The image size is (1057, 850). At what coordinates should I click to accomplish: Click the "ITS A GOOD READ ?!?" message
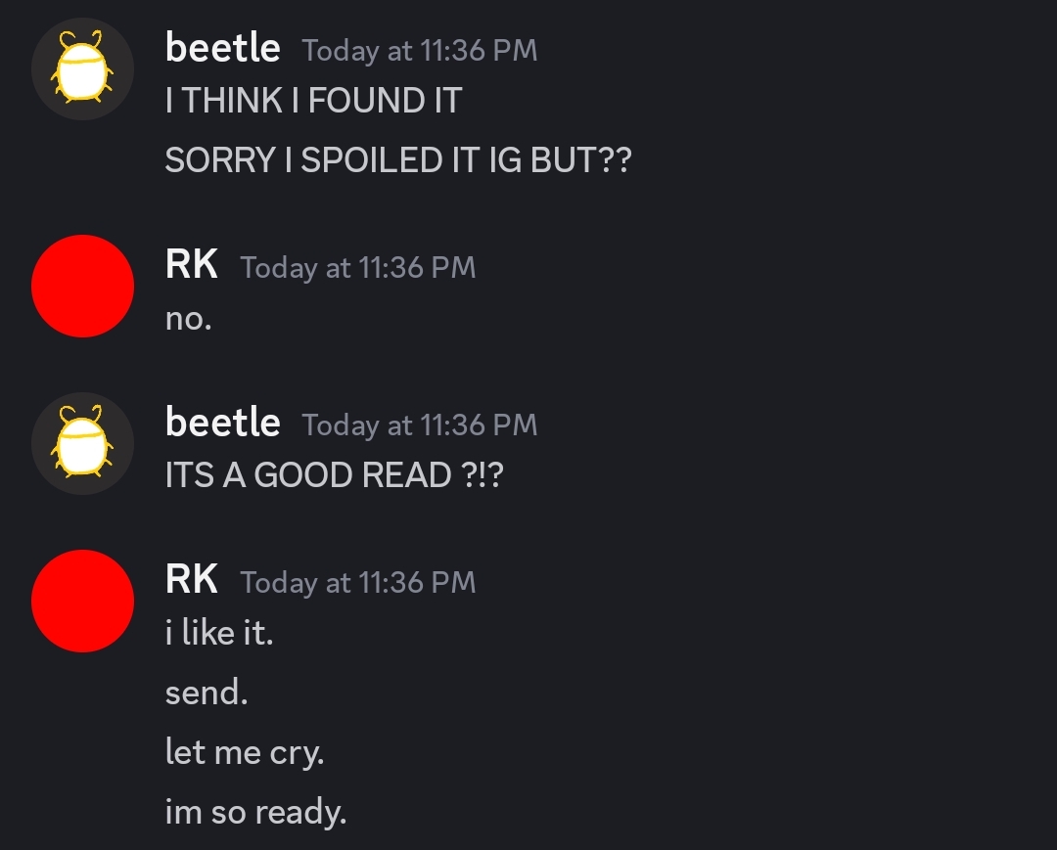pos(334,475)
